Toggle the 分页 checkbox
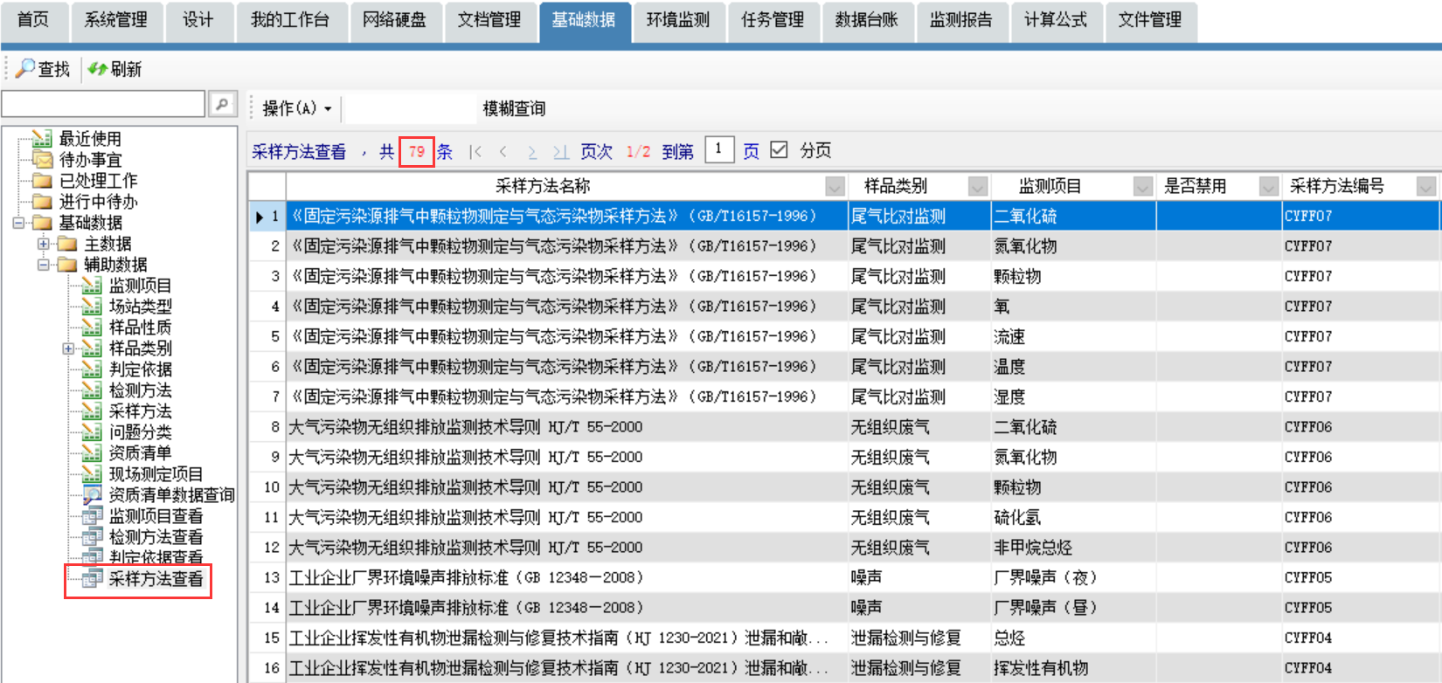 click(779, 150)
